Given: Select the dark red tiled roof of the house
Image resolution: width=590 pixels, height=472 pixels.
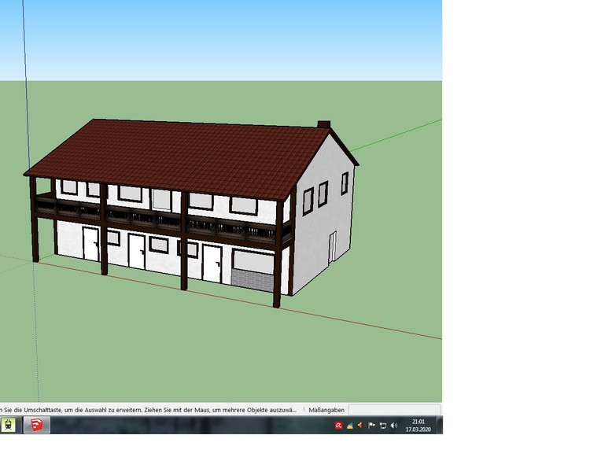Looking at the screenshot, I should pos(181,158).
